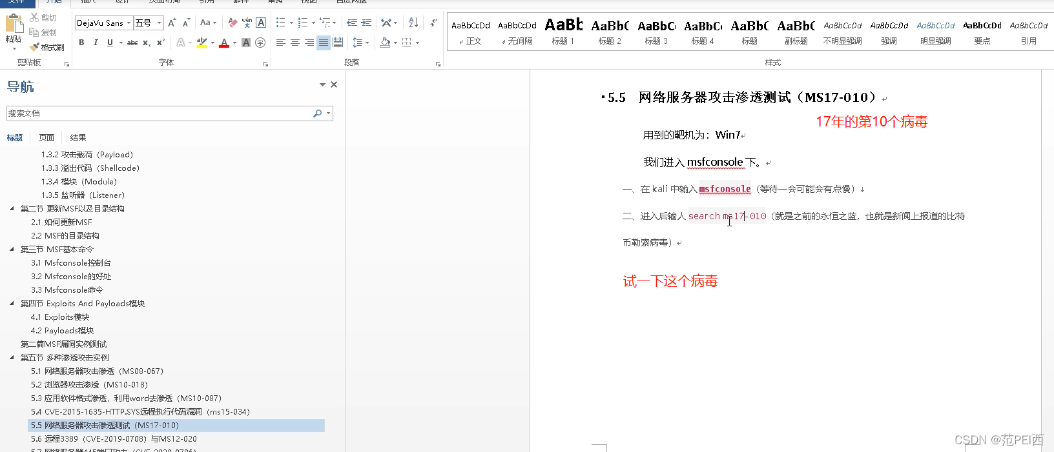Open Change Case Aa dropdown

207,23
